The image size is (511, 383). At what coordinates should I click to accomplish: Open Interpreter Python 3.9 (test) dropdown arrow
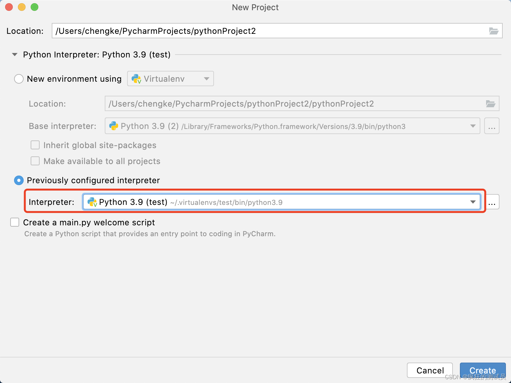tap(473, 202)
